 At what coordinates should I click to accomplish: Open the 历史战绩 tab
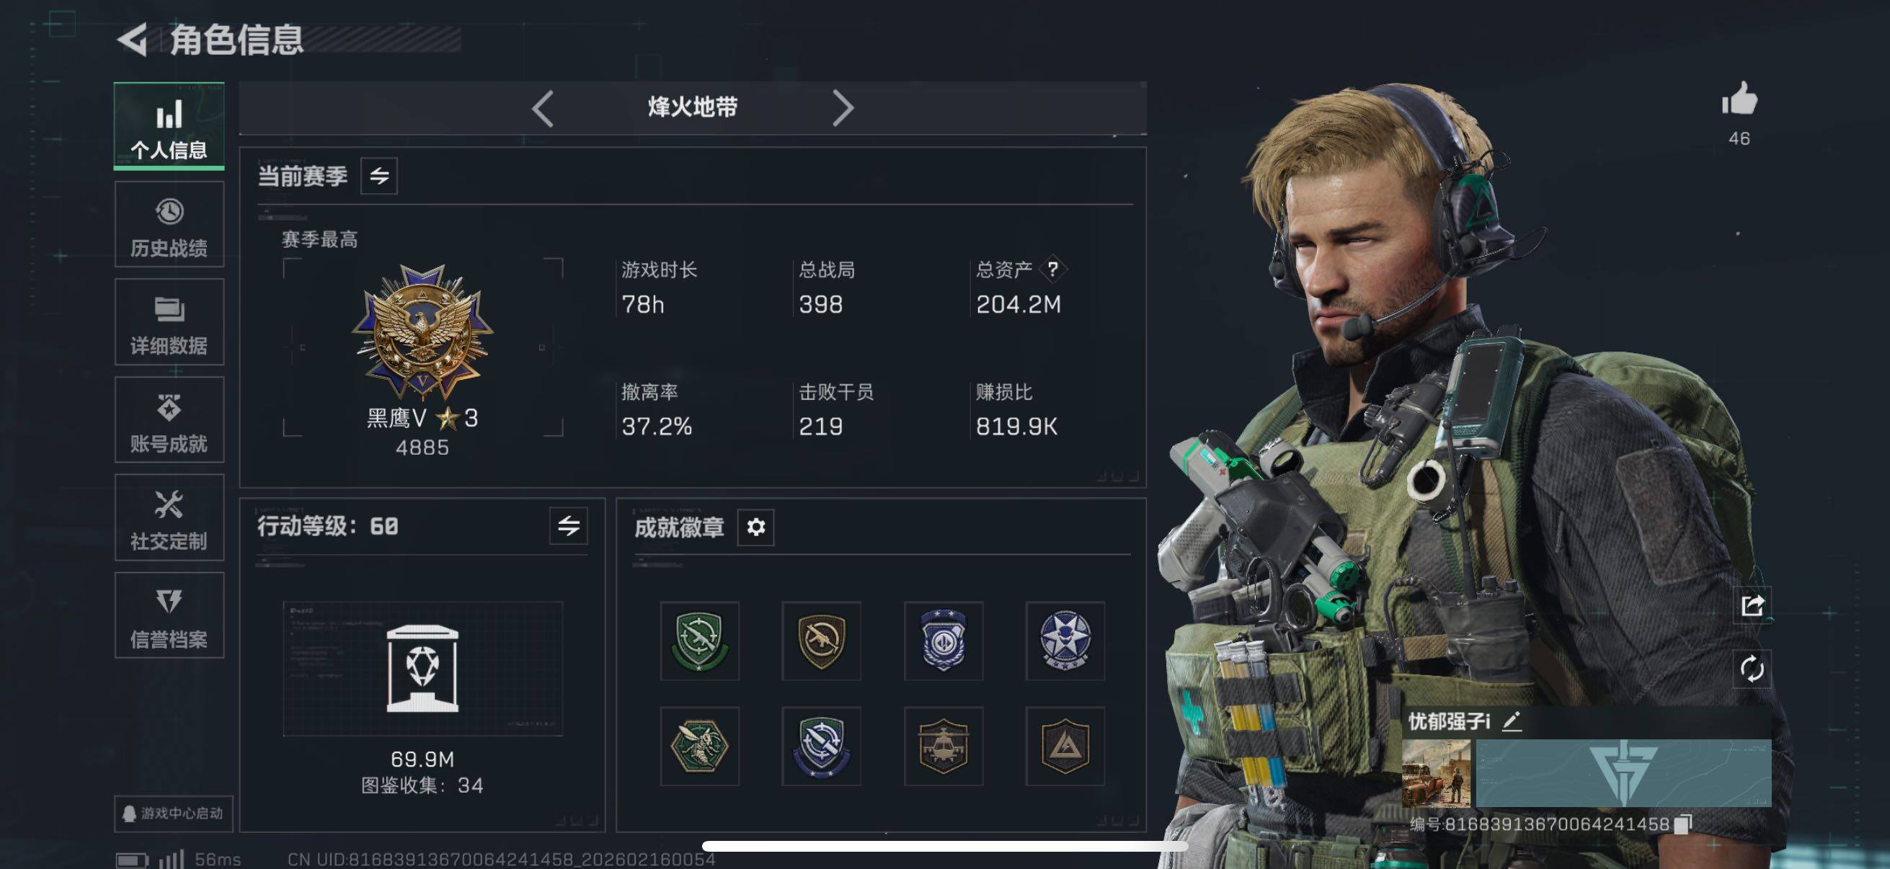169,224
